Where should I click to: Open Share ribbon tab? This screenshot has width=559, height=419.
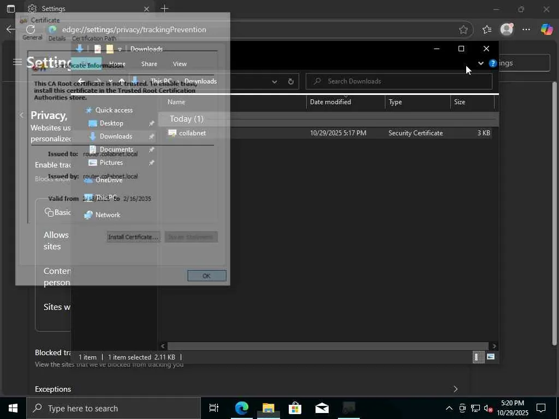click(x=149, y=64)
